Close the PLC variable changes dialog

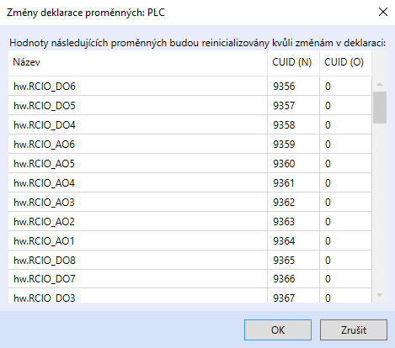tap(383, 12)
